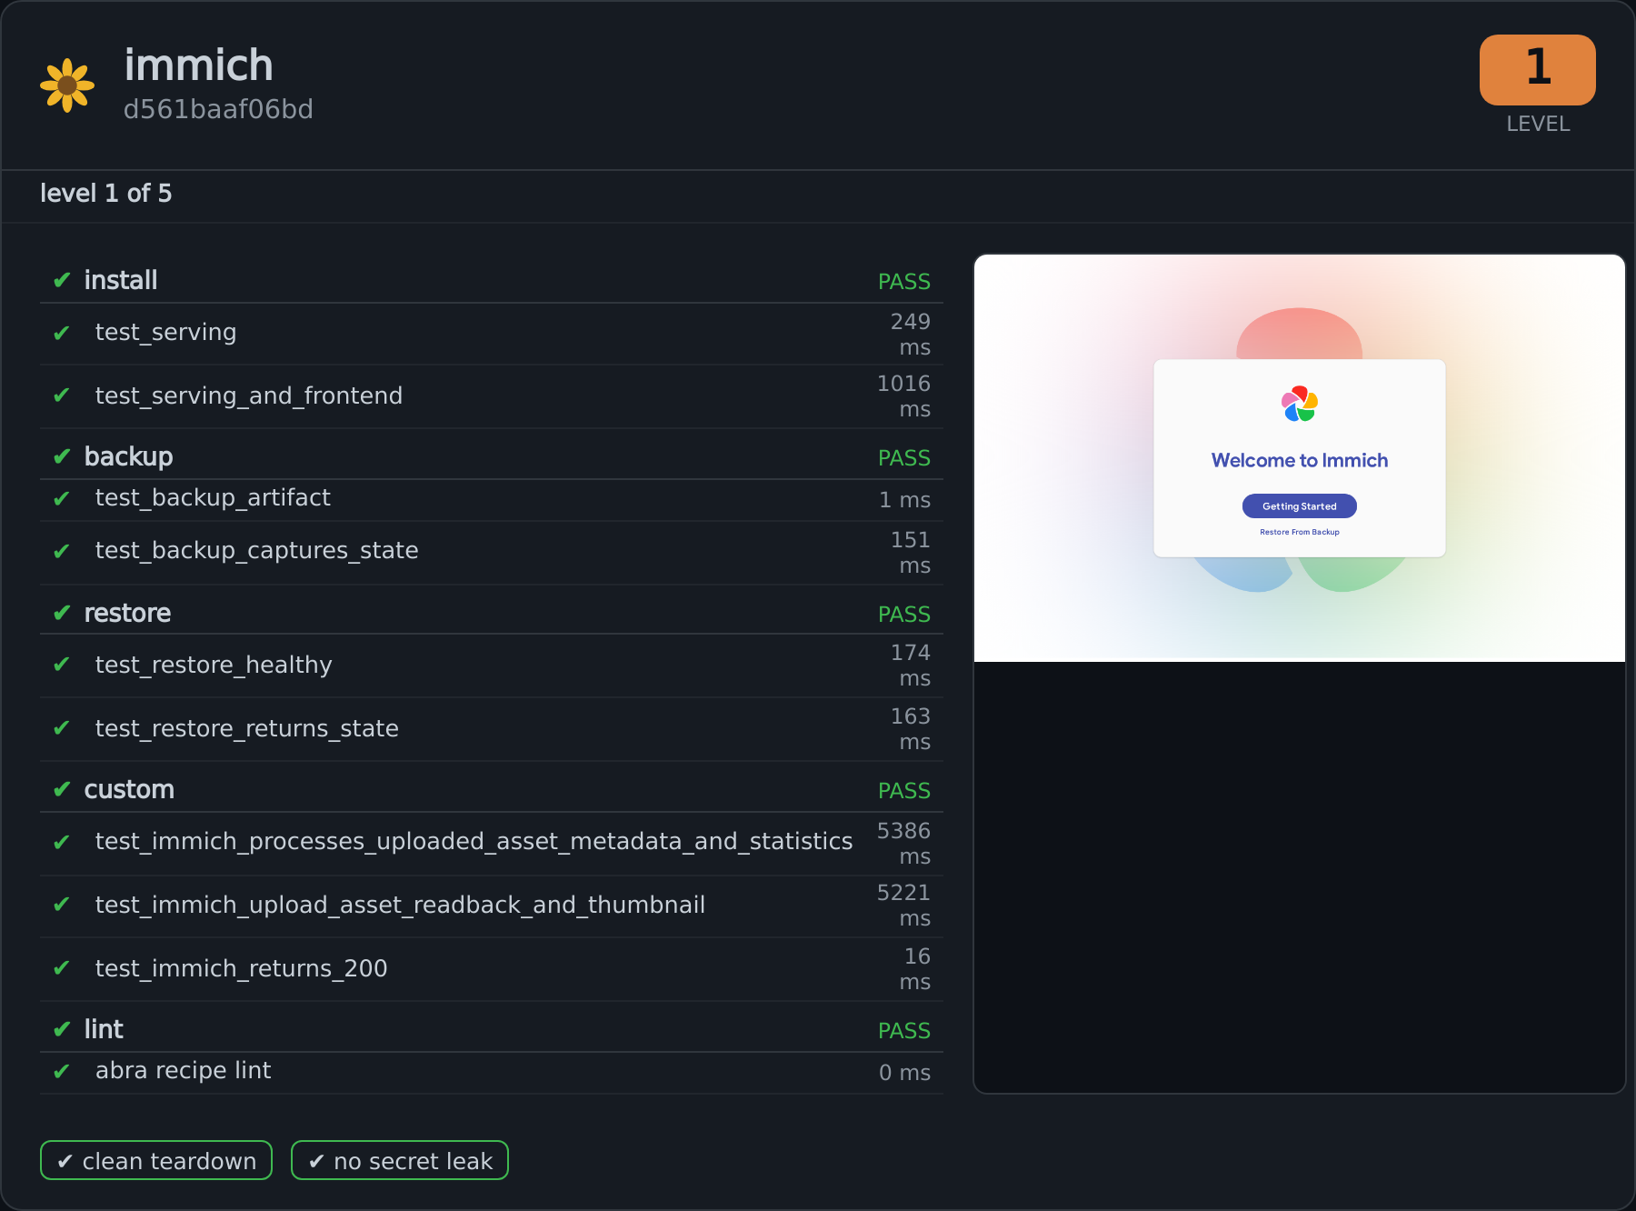This screenshot has height=1211, width=1636.
Task: Click Getting Started button in preview
Action: pyautogui.click(x=1300, y=506)
